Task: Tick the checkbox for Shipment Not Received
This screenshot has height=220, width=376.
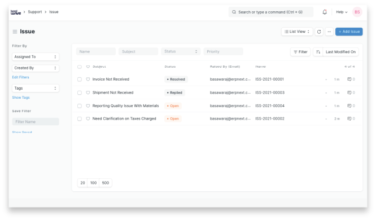Action: (x=80, y=93)
